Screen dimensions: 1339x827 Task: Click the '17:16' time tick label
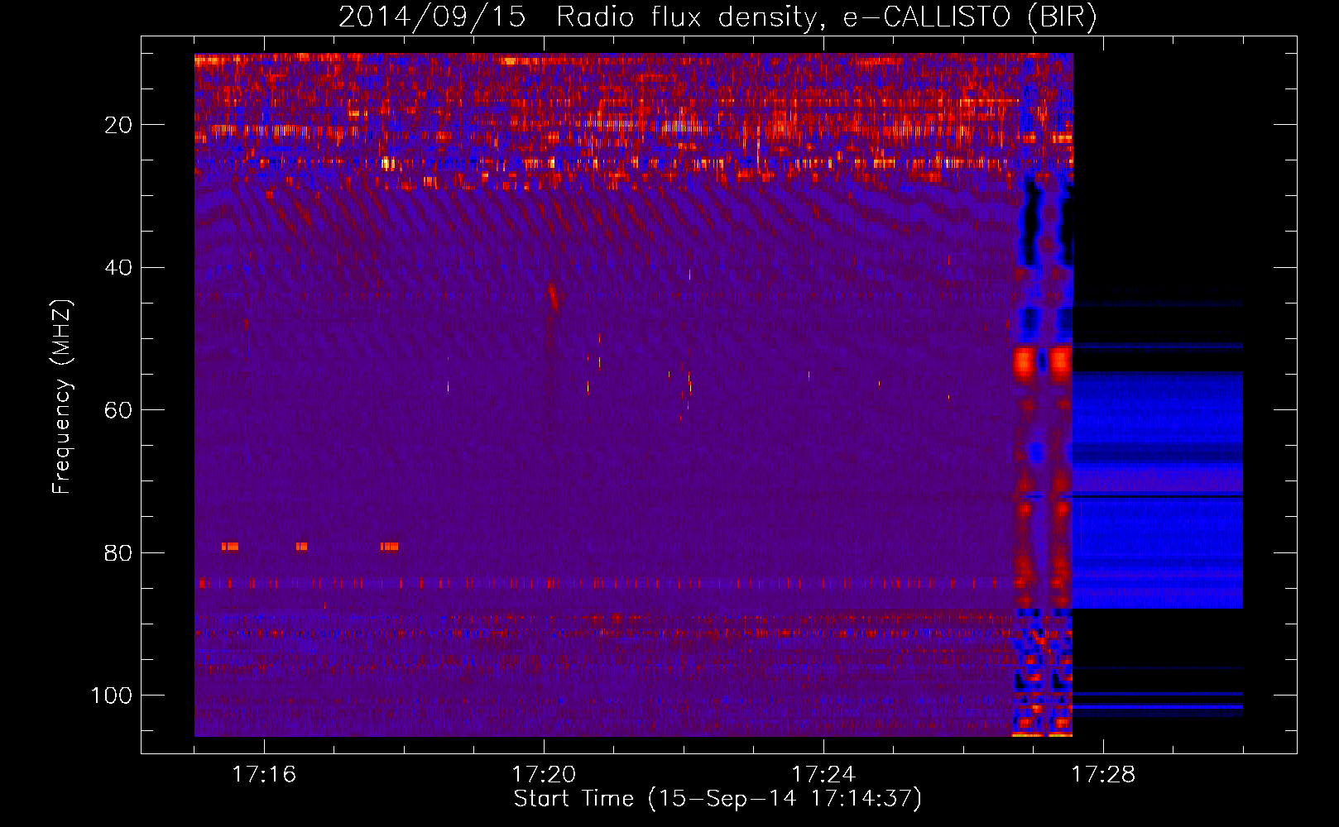pyautogui.click(x=264, y=775)
